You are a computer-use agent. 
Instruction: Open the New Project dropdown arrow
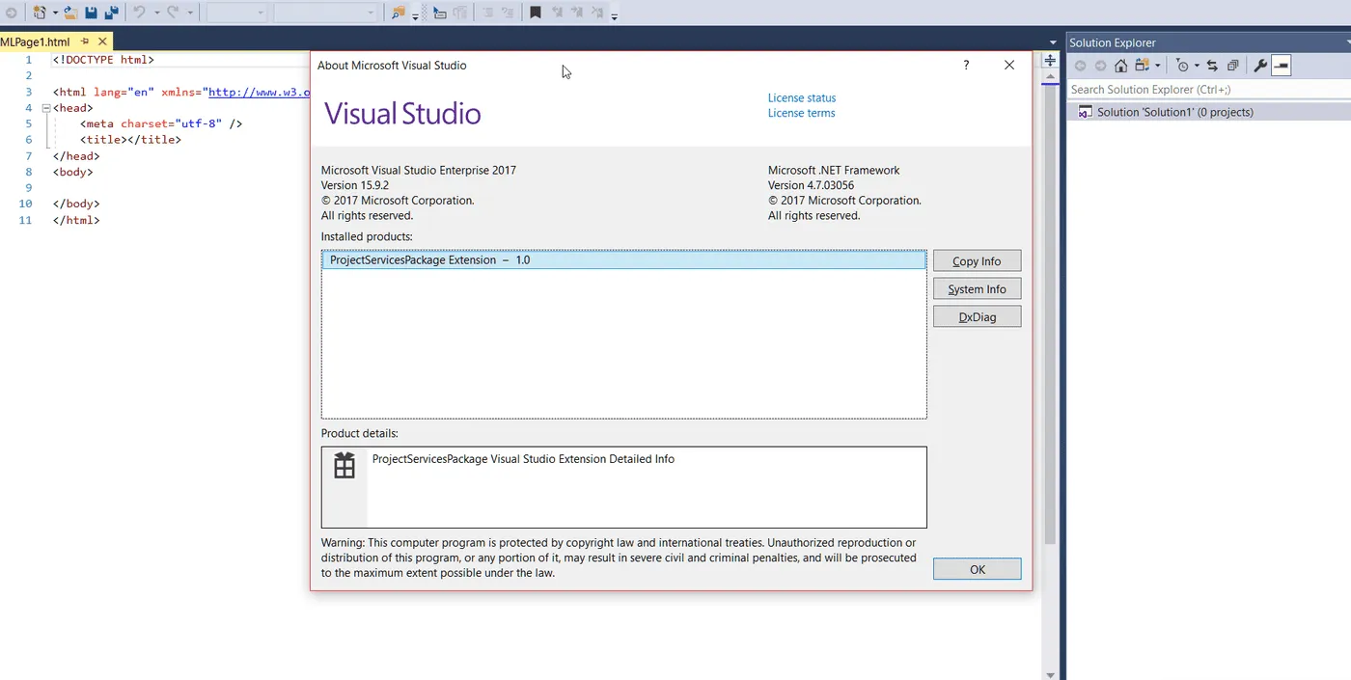click(56, 12)
